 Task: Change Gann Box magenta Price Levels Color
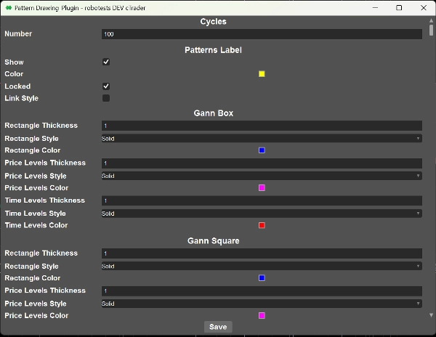click(262, 188)
